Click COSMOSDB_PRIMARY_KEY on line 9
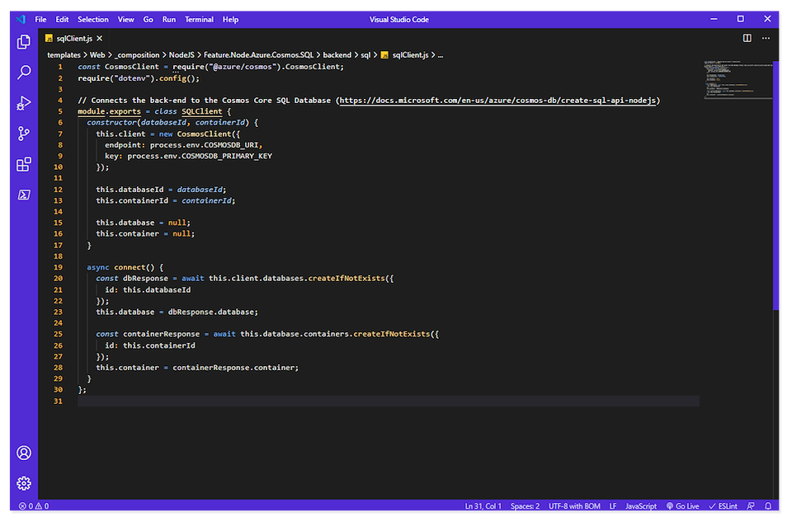 [227, 156]
